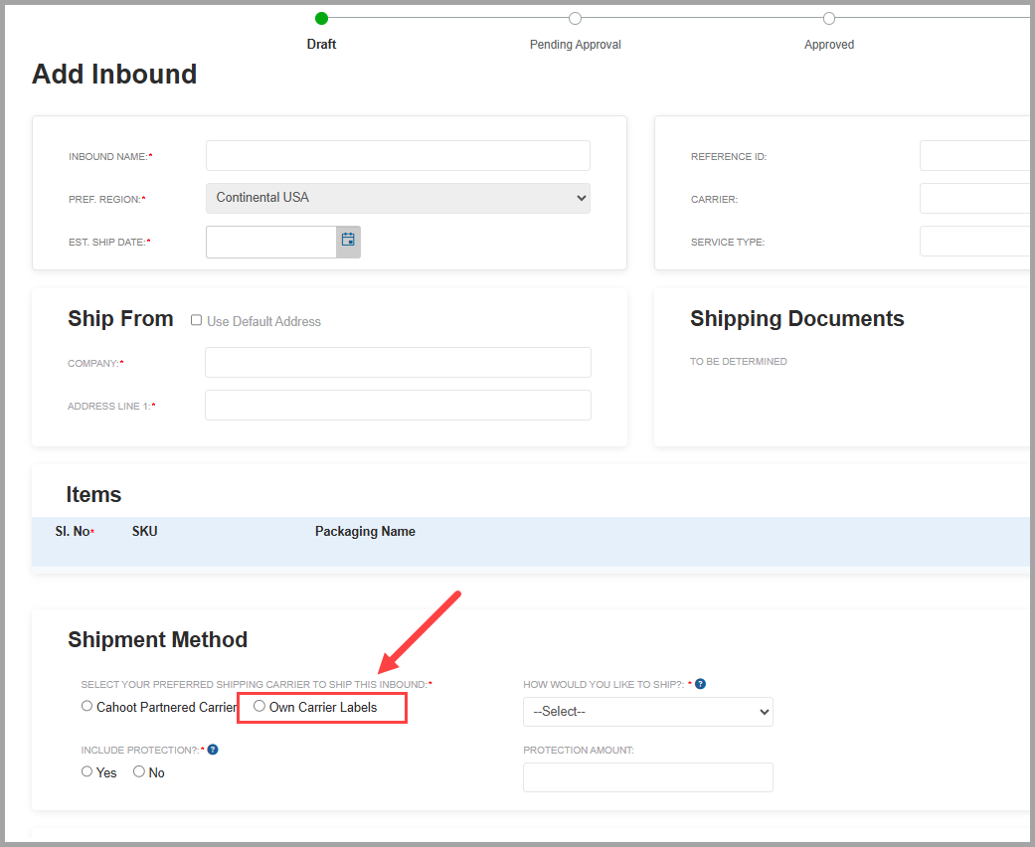Click the Items section heading
This screenshot has height=847, width=1035.
click(93, 494)
